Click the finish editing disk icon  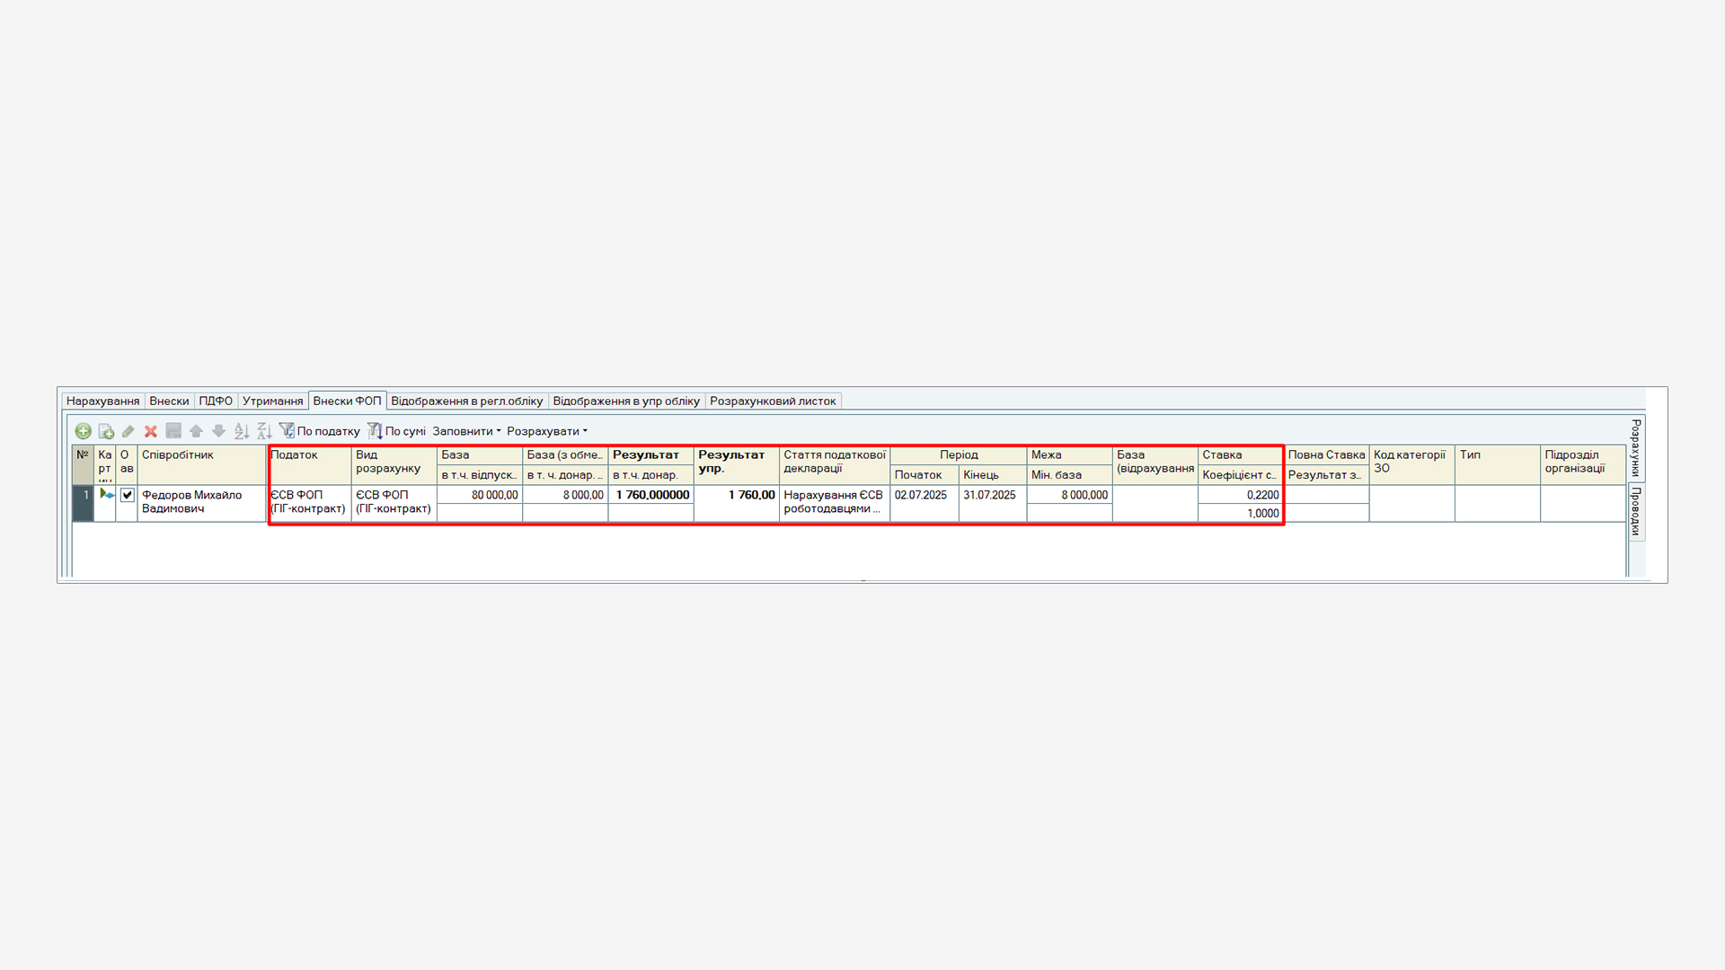(173, 431)
